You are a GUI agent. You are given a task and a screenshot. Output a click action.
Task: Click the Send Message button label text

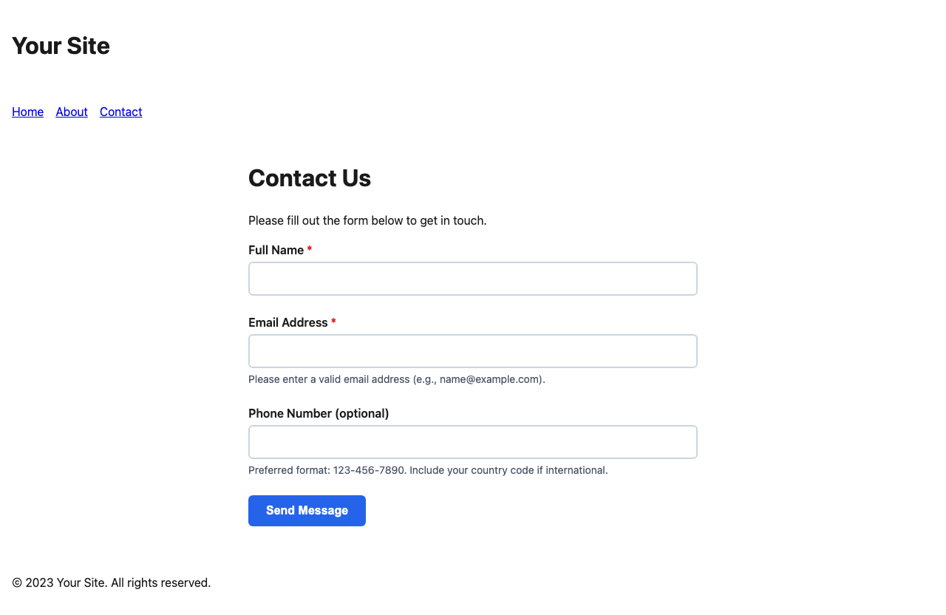point(307,510)
